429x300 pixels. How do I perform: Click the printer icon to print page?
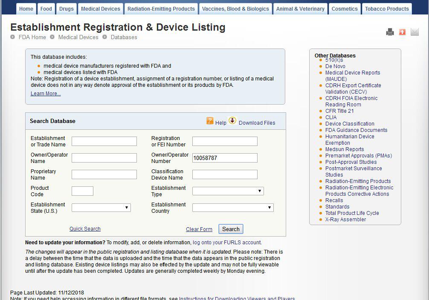390,32
